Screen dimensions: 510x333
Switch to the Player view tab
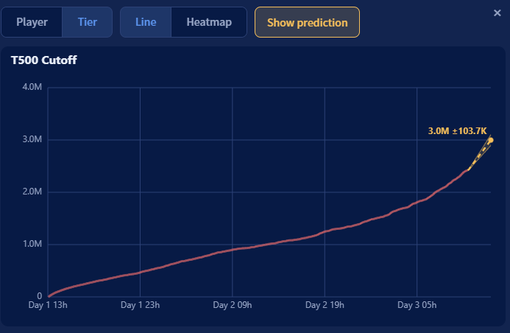click(32, 22)
